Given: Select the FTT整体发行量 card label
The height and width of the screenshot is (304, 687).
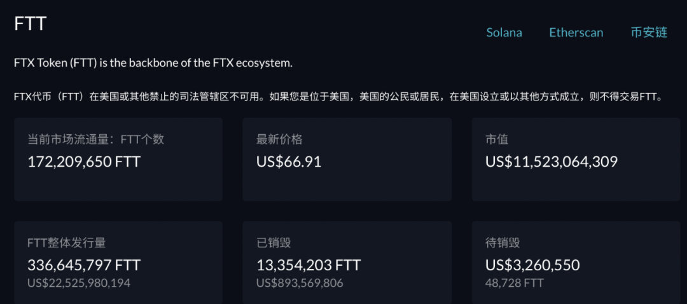Looking at the screenshot, I should [x=66, y=243].
